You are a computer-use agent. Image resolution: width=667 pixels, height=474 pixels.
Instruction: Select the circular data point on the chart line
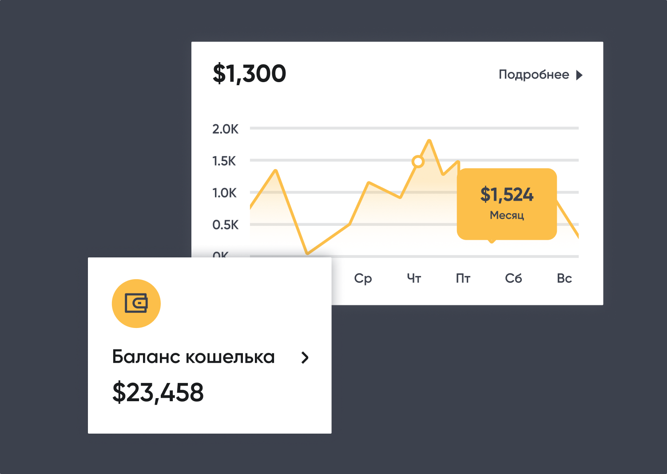tap(418, 162)
